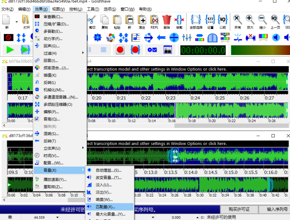Click the Play Selection button
This screenshot has height=220, width=290.
25,50
